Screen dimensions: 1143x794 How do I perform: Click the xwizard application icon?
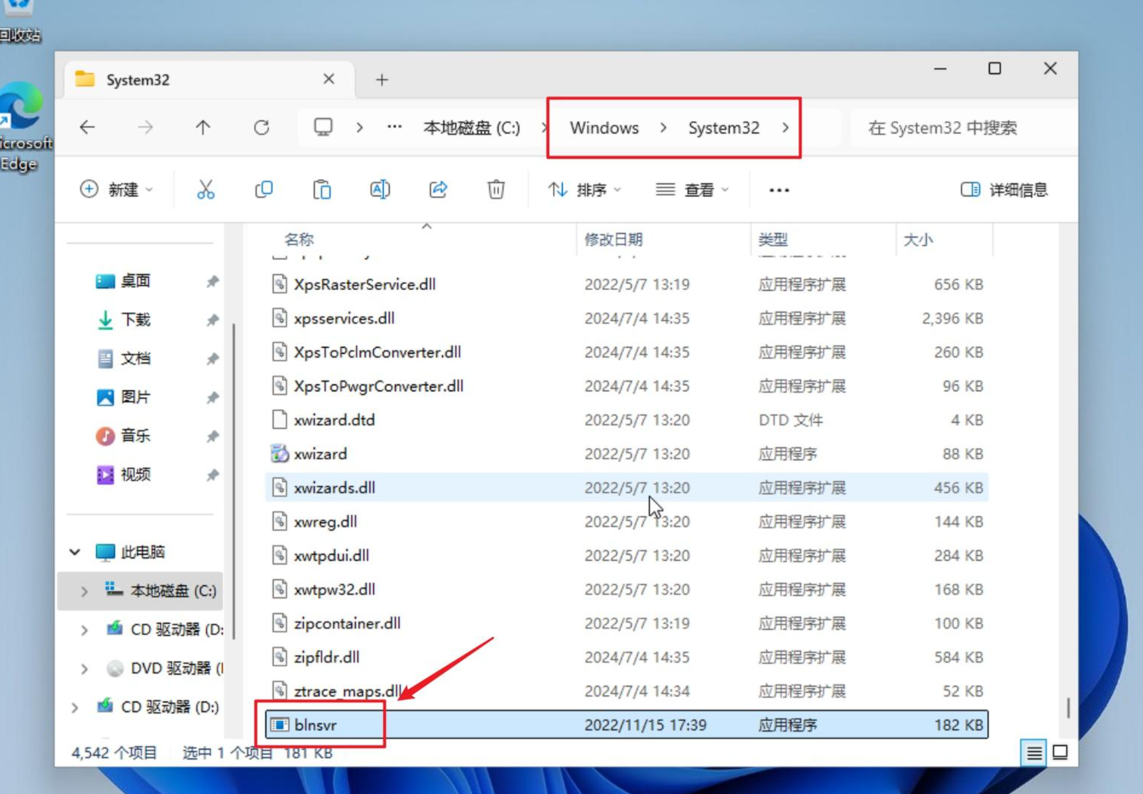(x=280, y=454)
